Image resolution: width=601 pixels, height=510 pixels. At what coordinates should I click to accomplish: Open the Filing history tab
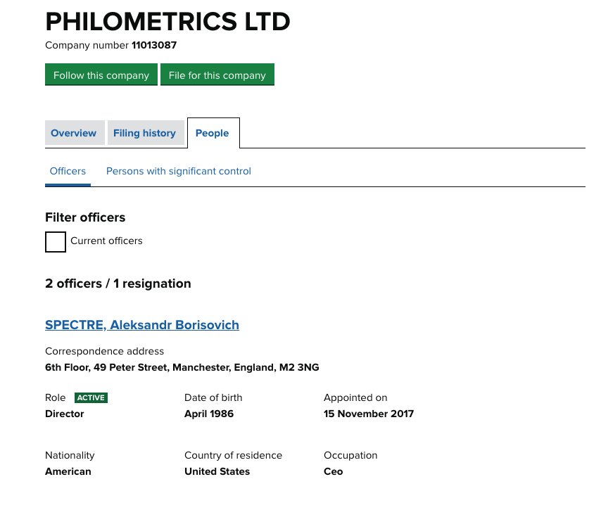click(x=146, y=133)
